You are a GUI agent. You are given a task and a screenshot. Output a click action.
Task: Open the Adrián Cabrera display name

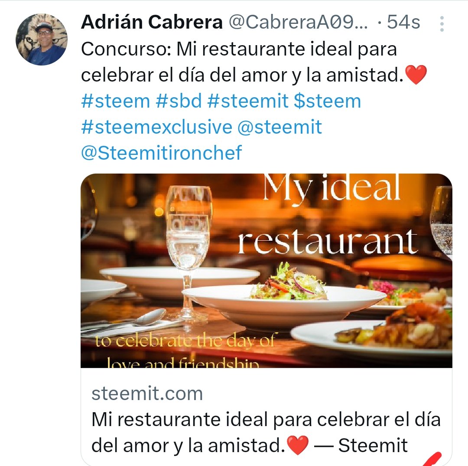pos(152,22)
